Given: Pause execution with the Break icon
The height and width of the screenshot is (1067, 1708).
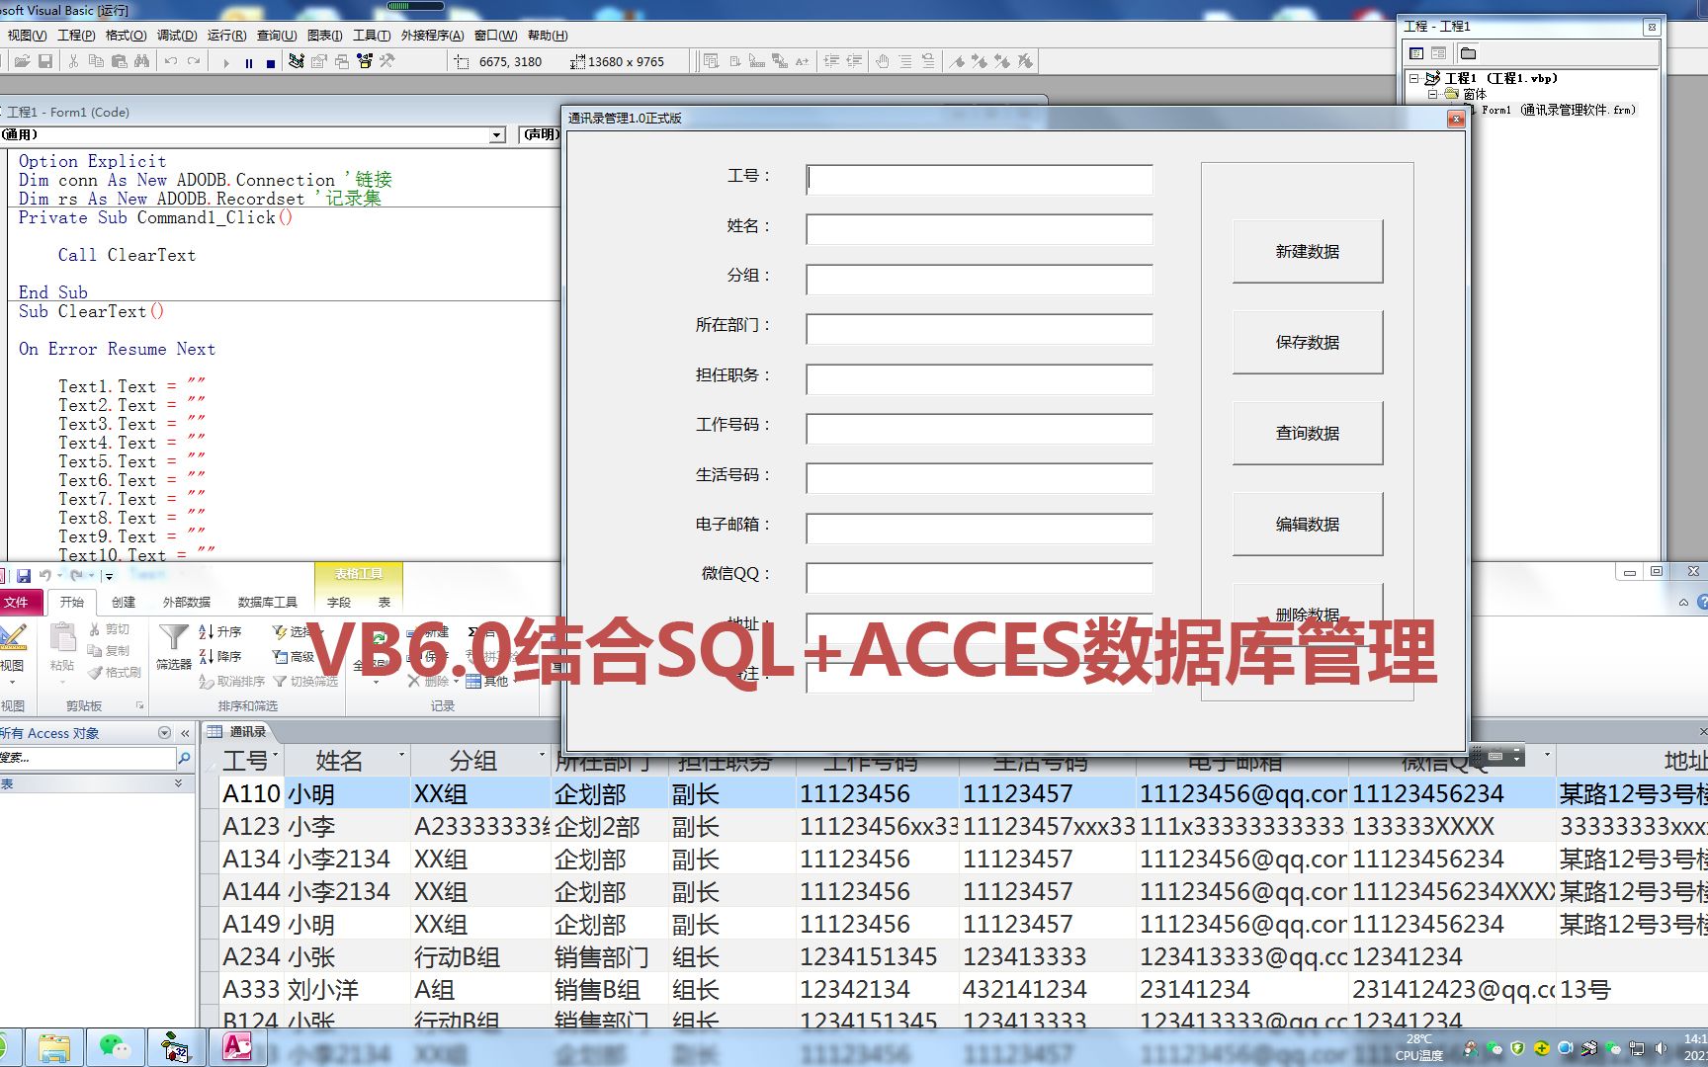Looking at the screenshot, I should pyautogui.click(x=248, y=62).
